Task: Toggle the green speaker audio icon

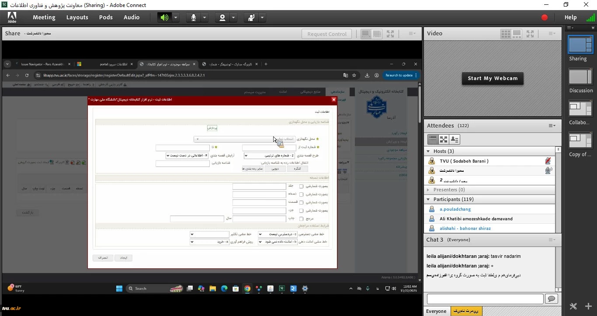Action: coord(164,17)
